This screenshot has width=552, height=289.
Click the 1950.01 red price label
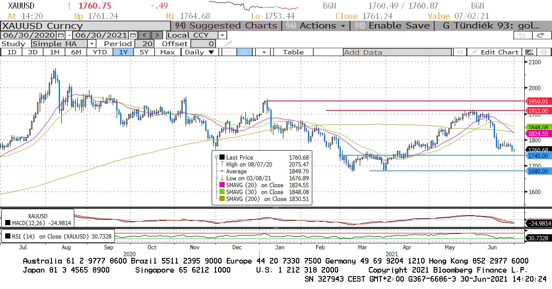pyautogui.click(x=538, y=101)
